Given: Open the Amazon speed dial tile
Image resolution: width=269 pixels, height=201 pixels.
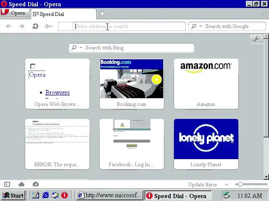Looking at the screenshot, I should pos(206,84).
